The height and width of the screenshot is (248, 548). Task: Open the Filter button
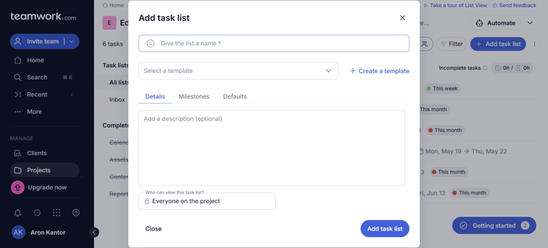[x=451, y=44]
